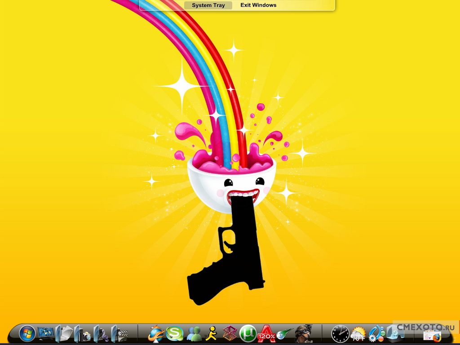Open the Documents folder stack
The width and height of the screenshot is (460, 345).
coord(64,333)
